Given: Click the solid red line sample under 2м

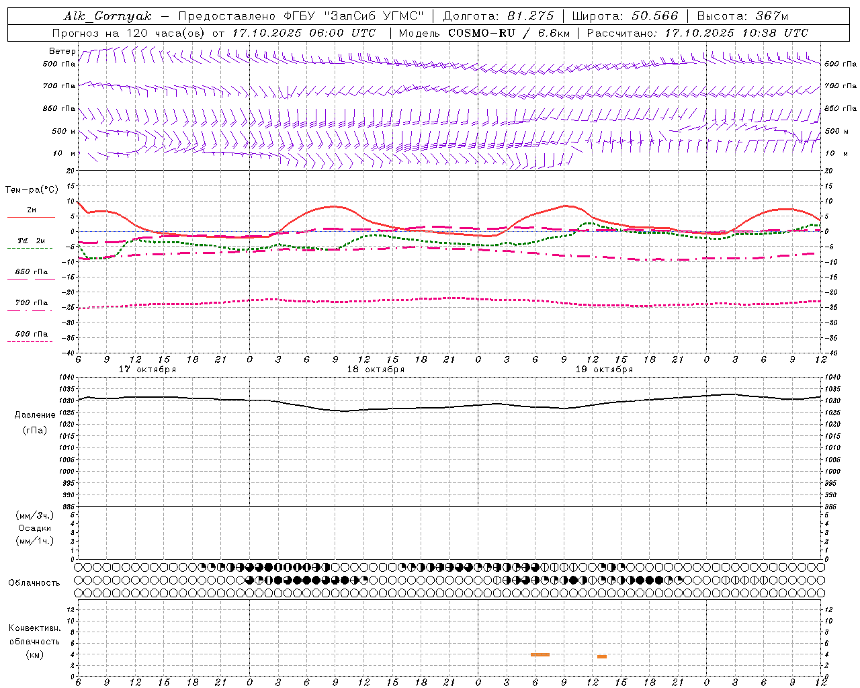Looking at the screenshot, I should [x=31, y=217].
